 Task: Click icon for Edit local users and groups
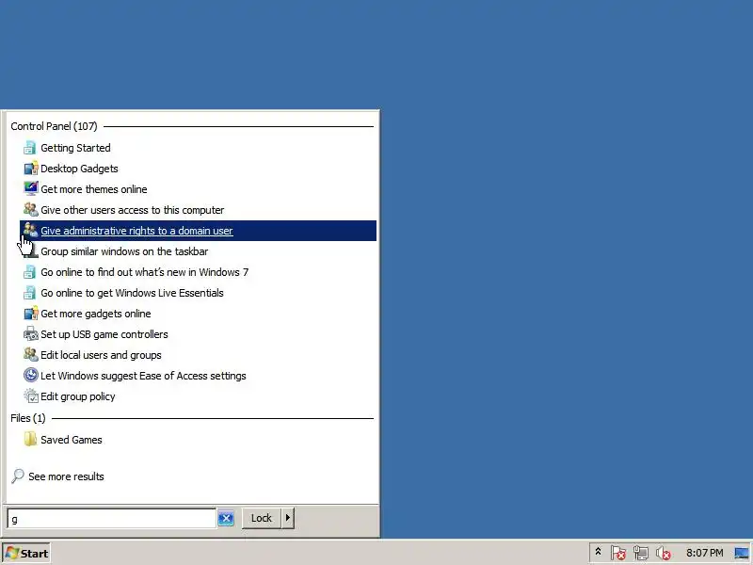coord(30,355)
